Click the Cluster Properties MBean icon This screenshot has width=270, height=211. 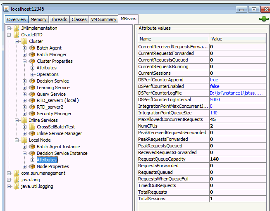tap(32, 61)
